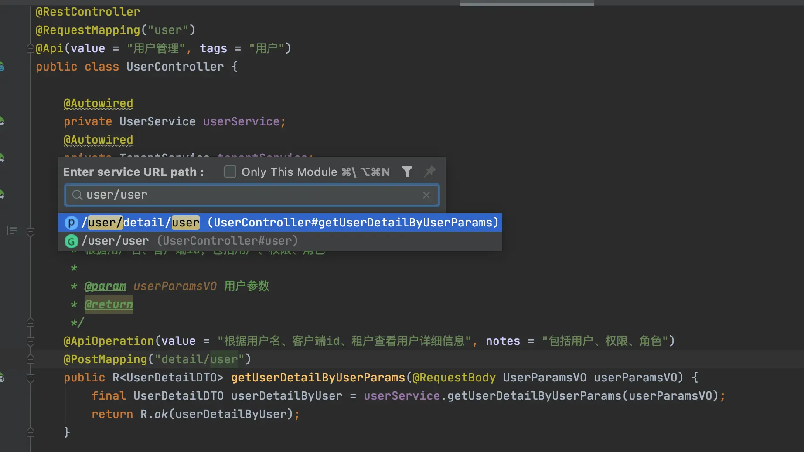Collapse fold marker beside @PostMapping line
Image resolution: width=804 pixels, height=452 pixels.
31,359
